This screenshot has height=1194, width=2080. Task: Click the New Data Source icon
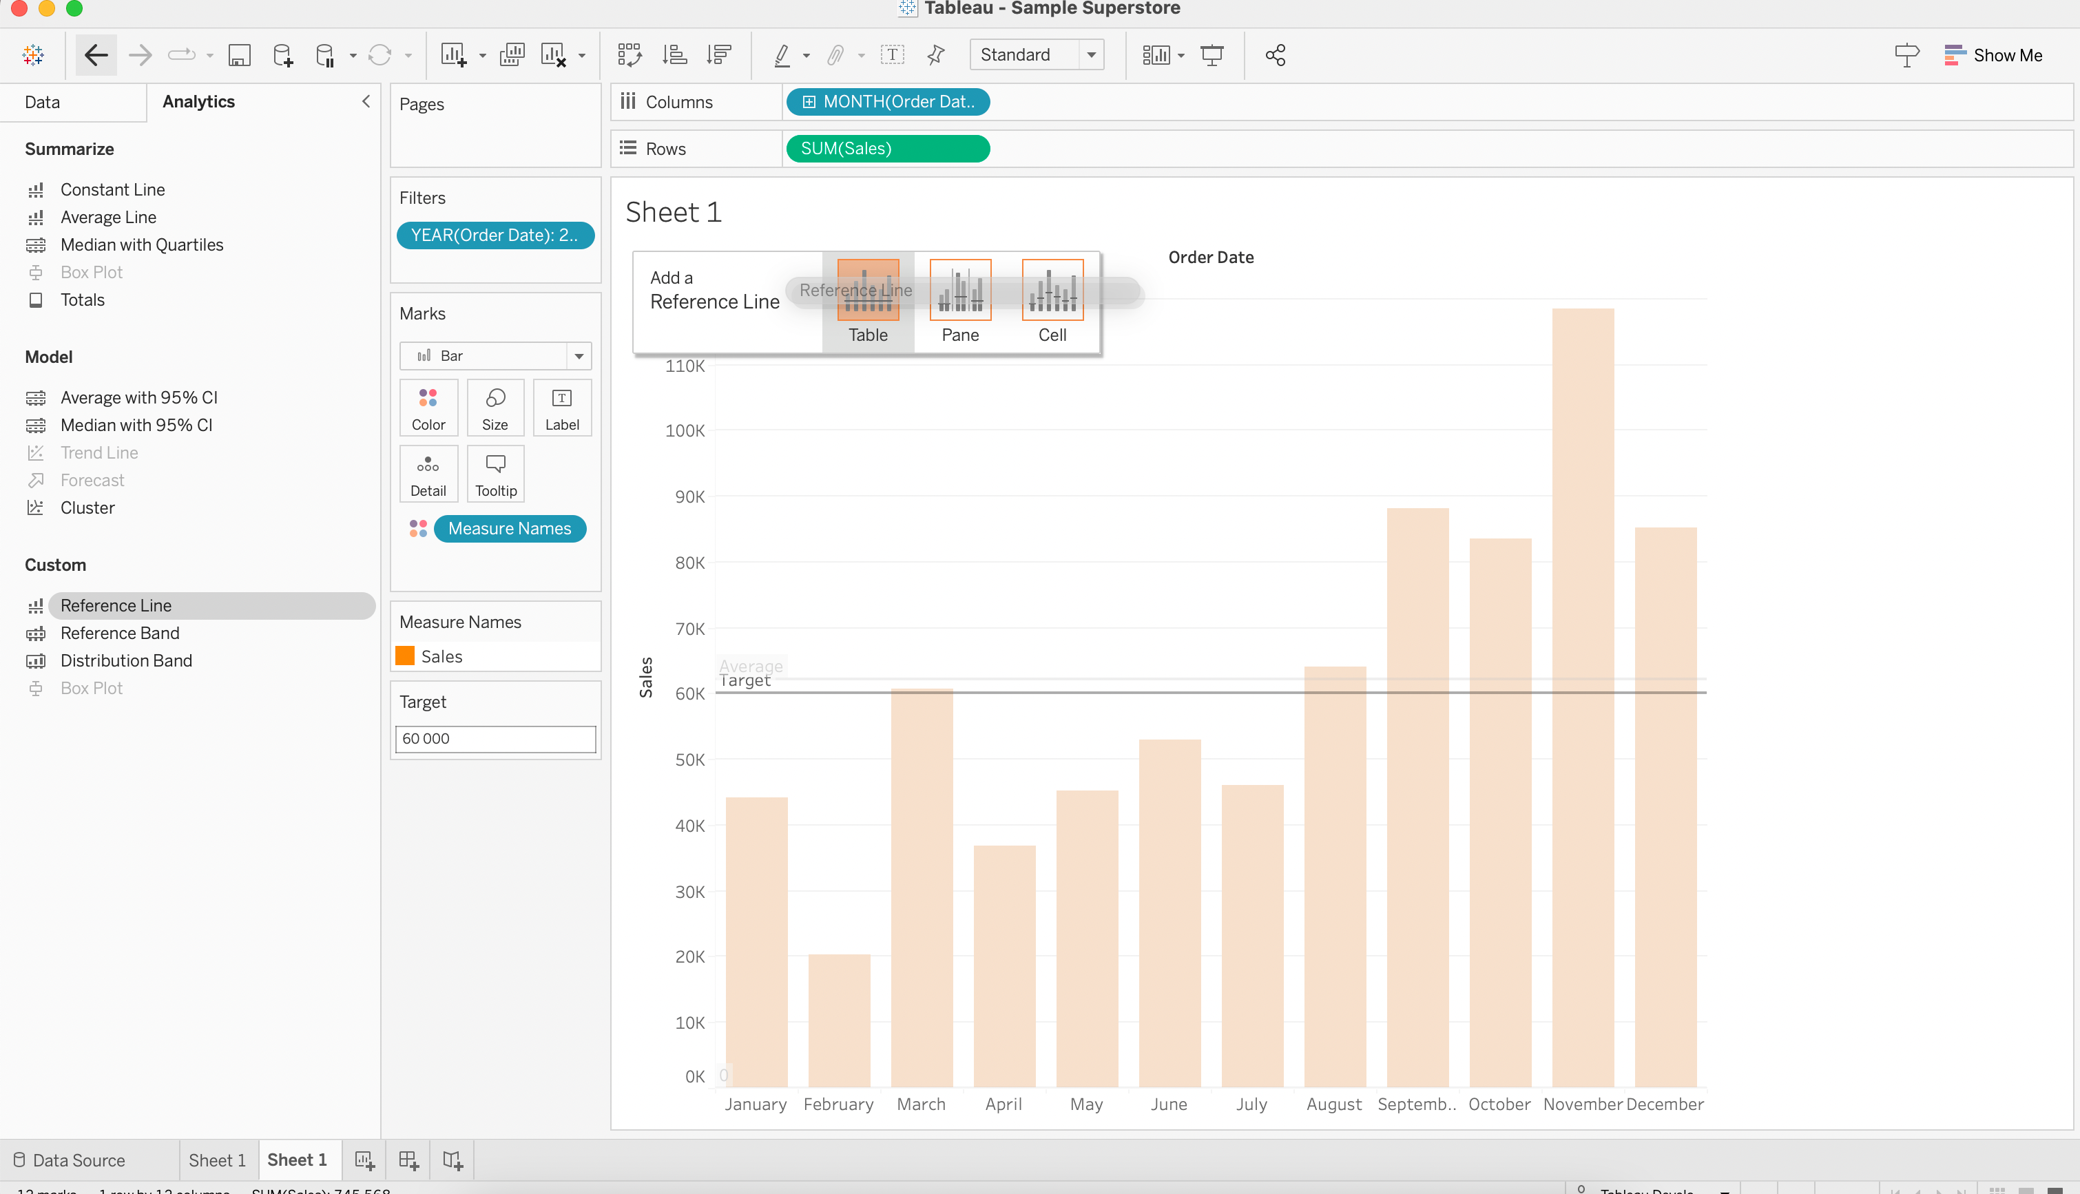tap(282, 55)
